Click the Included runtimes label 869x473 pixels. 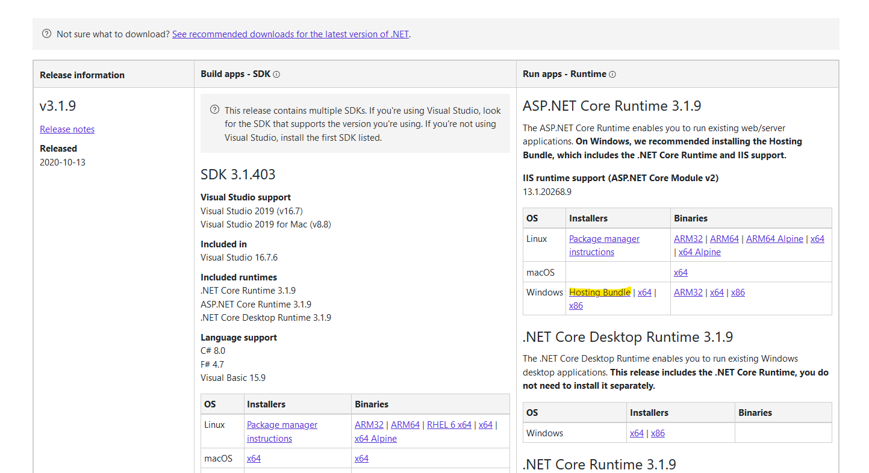(239, 277)
